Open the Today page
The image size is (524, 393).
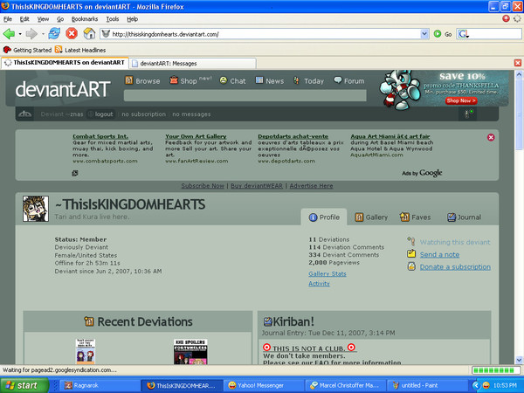pyautogui.click(x=308, y=81)
